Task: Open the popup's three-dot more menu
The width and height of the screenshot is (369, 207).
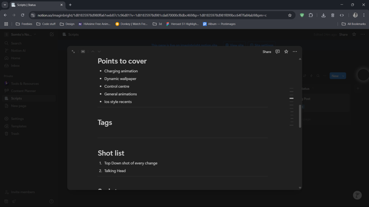Action: pos(295,52)
